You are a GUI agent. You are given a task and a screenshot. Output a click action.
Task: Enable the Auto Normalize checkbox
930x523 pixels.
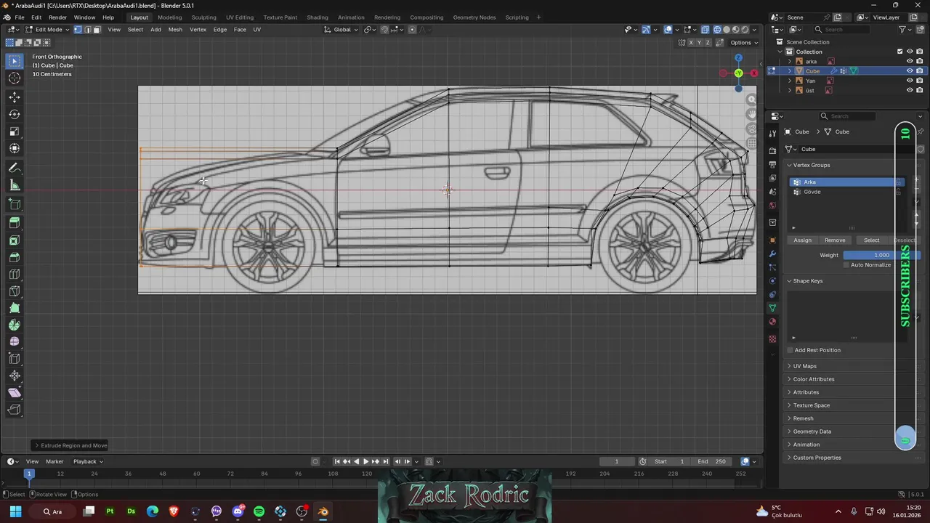click(x=846, y=265)
